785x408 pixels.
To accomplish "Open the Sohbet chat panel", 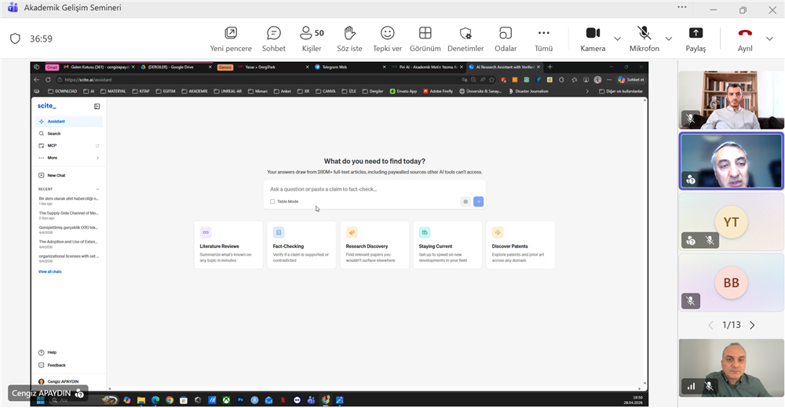I will point(273,38).
